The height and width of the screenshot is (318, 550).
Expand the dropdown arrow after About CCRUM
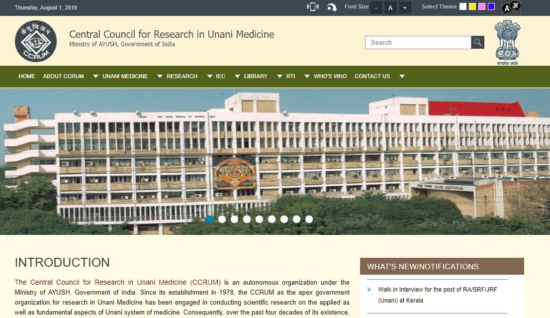click(x=95, y=77)
